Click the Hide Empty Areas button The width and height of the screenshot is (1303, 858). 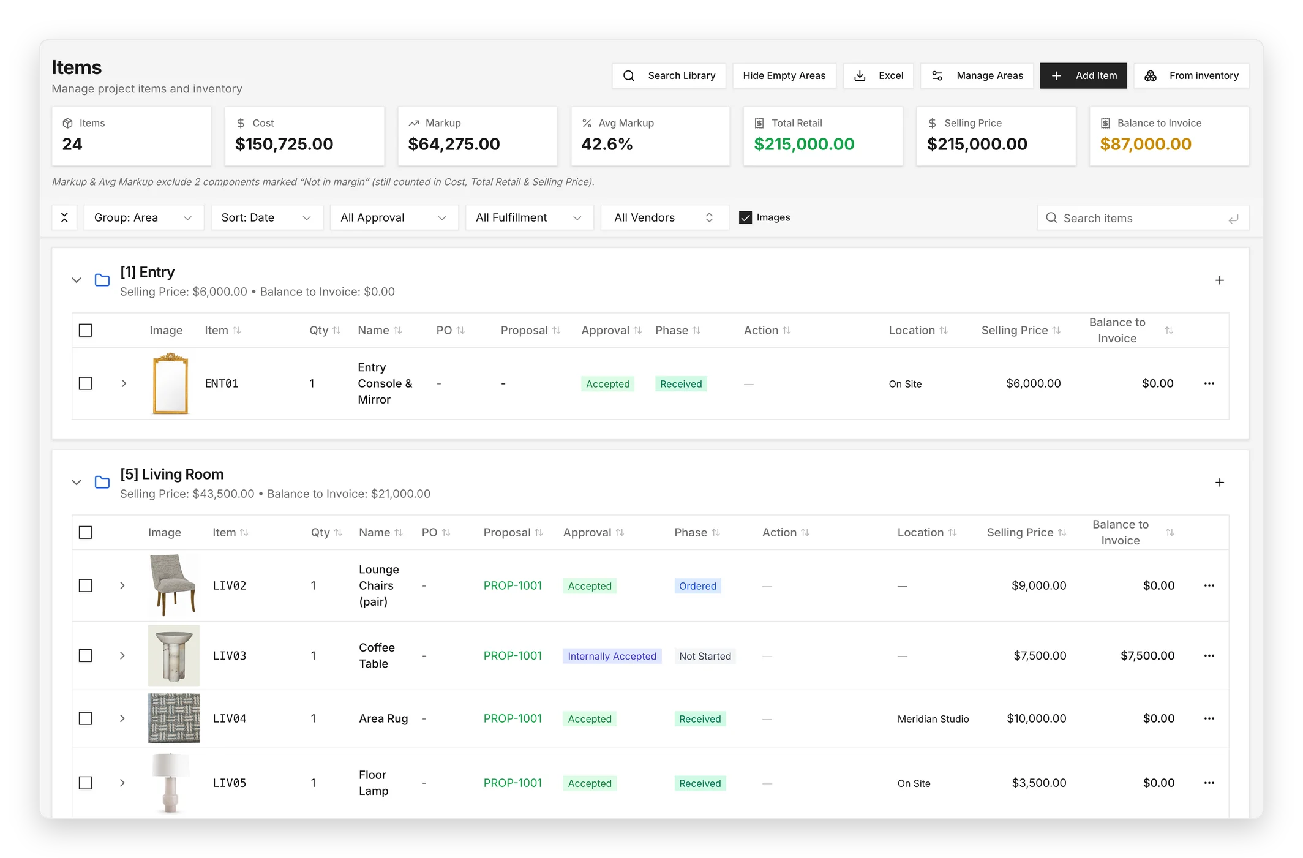784,75
